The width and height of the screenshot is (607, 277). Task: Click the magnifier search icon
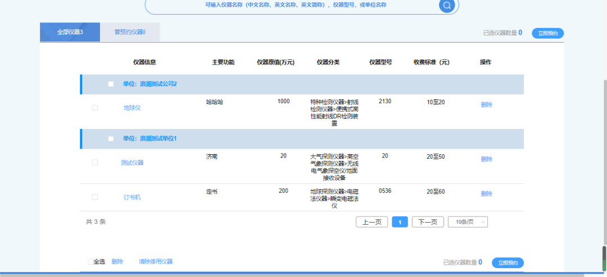click(447, 6)
